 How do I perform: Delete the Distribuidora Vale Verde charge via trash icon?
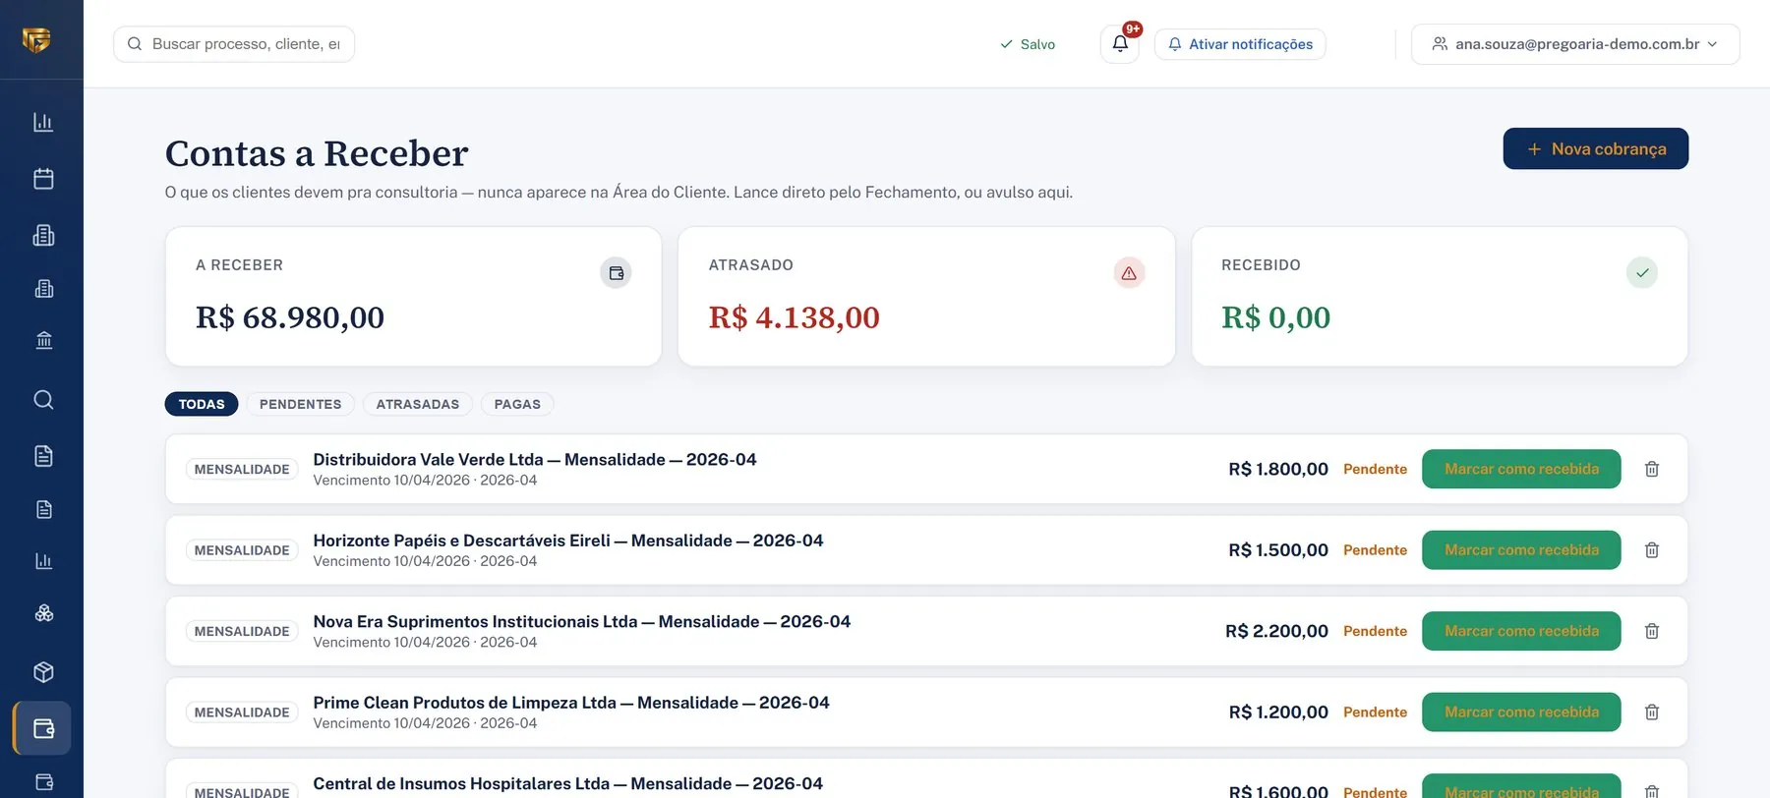coord(1652,470)
